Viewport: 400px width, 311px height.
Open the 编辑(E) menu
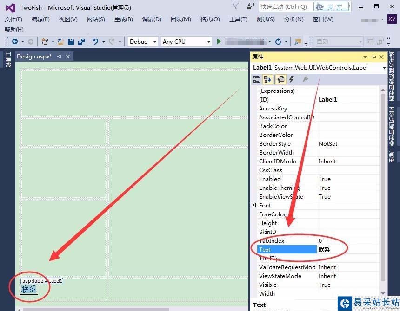pos(40,19)
